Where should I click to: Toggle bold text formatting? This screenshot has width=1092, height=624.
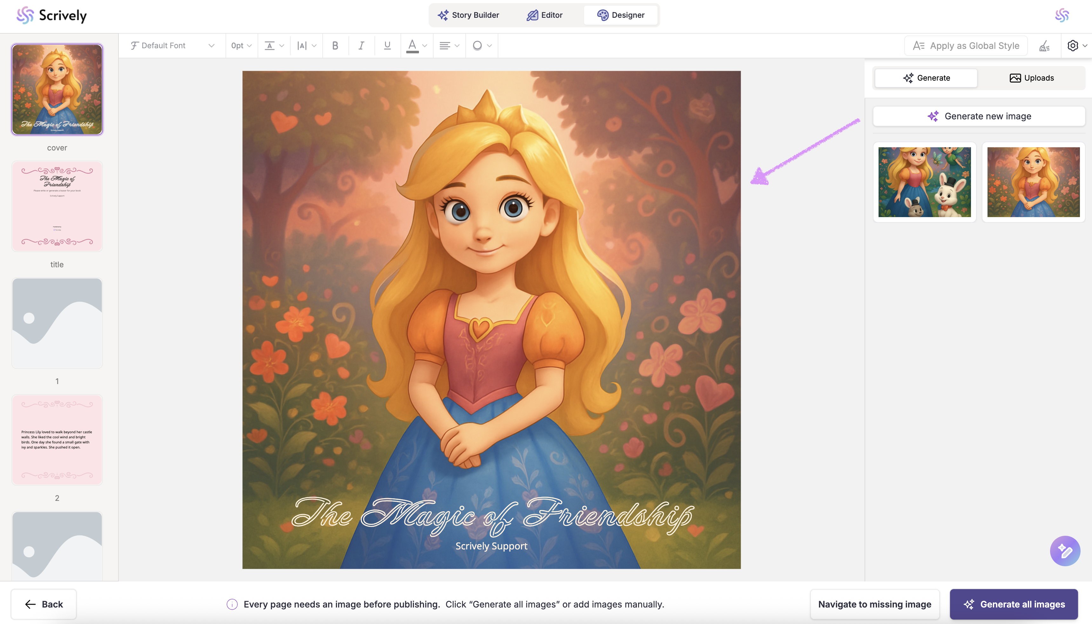pos(335,45)
